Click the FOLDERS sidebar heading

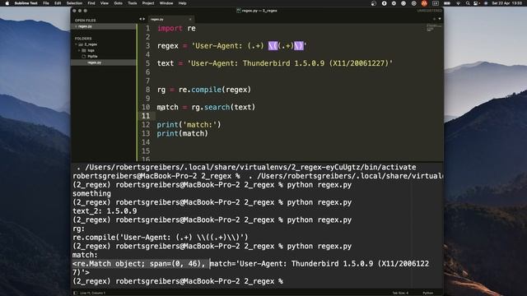83,39
